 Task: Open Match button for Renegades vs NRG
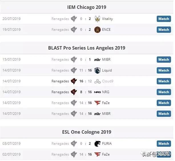pos(164,92)
